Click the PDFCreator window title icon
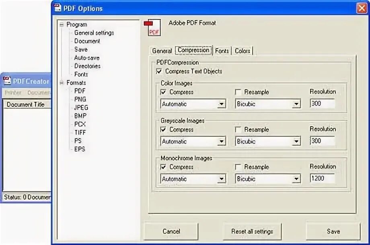This screenshot has height=245, width=370. point(7,81)
